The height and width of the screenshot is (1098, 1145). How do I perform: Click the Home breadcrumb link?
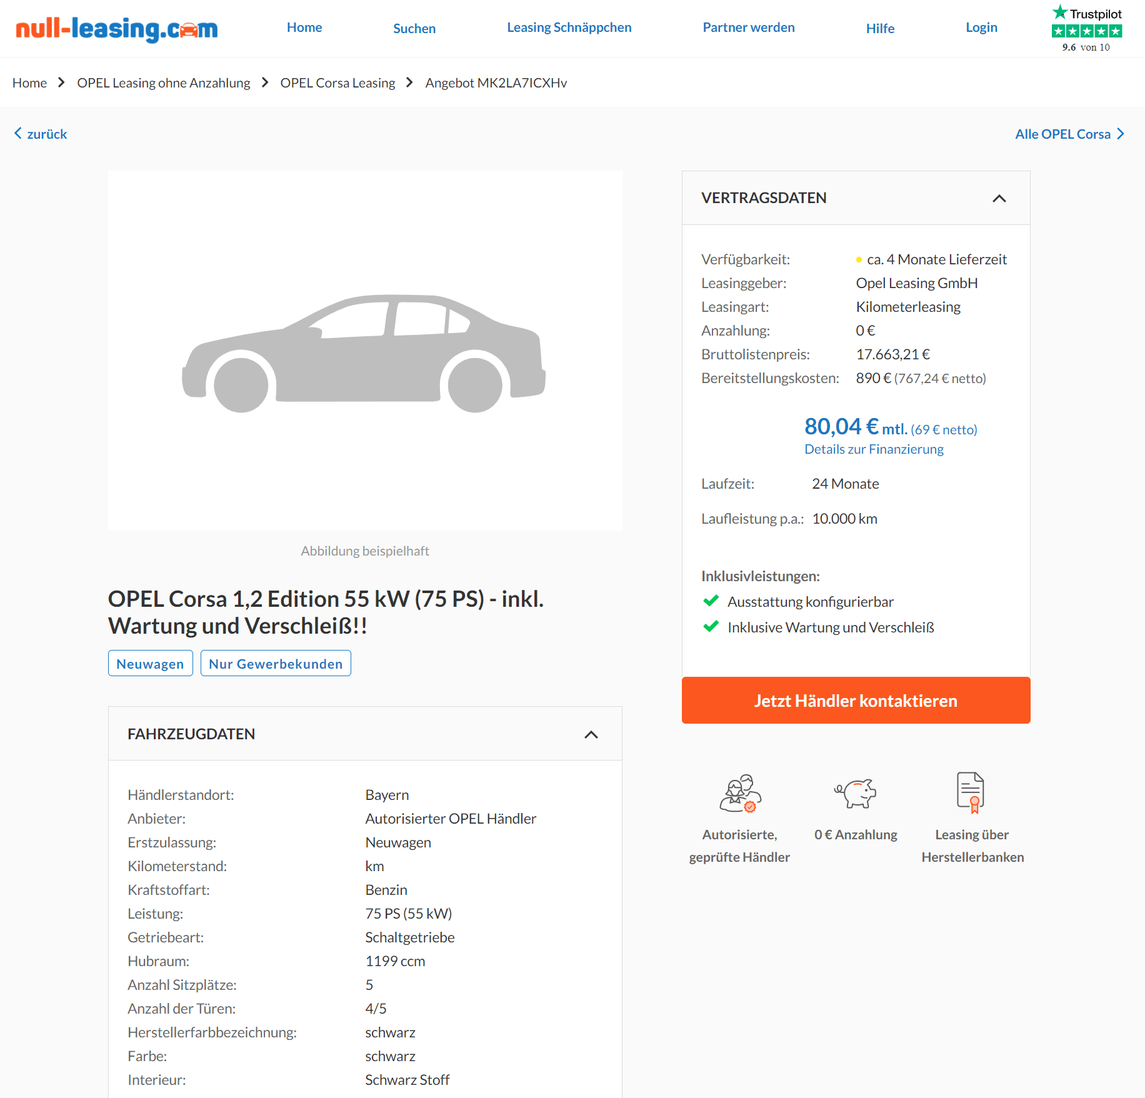pos(29,82)
